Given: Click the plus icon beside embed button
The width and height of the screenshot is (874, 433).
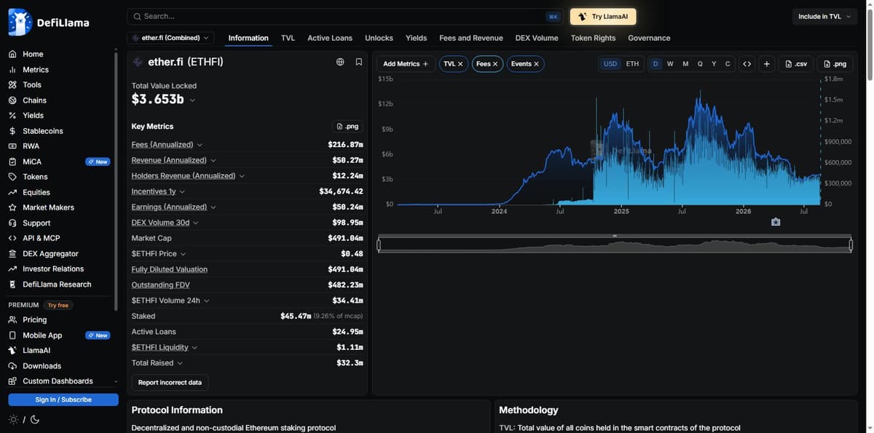Looking at the screenshot, I should tap(767, 64).
